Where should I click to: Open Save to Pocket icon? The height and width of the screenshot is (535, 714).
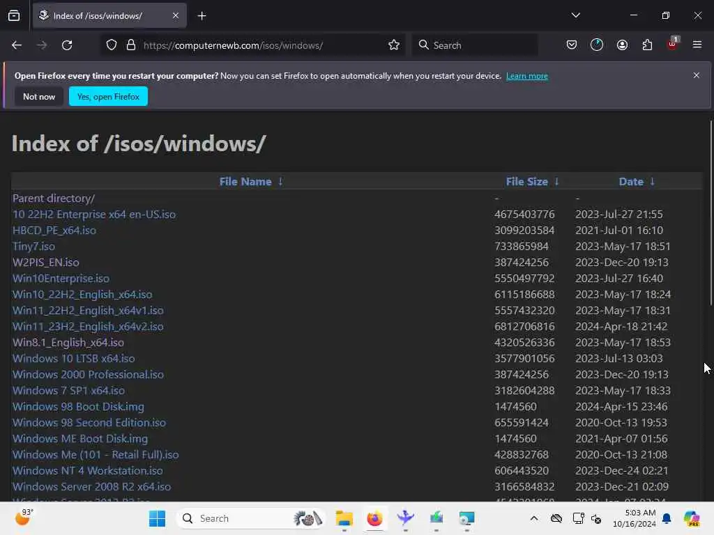click(x=572, y=45)
